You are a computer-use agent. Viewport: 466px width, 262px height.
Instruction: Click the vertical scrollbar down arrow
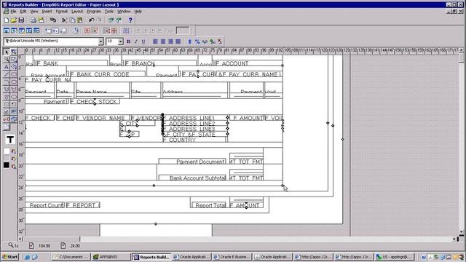pos(462,232)
